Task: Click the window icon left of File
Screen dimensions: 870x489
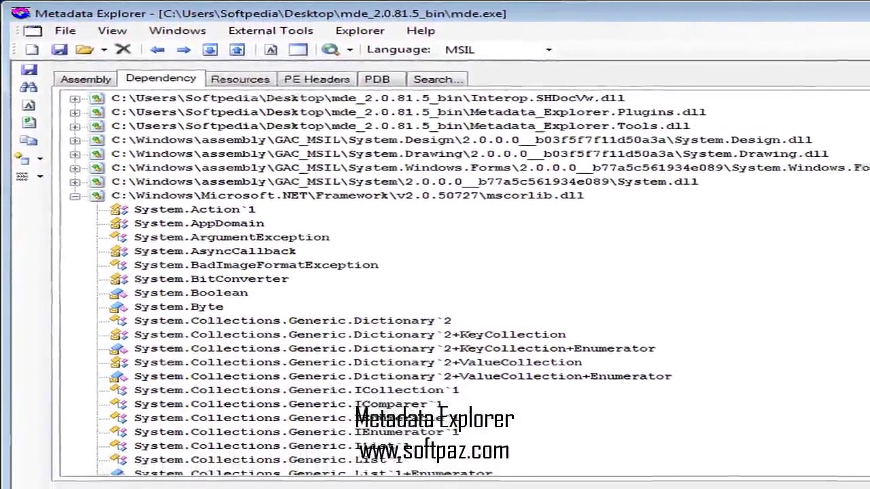Action: click(x=32, y=31)
